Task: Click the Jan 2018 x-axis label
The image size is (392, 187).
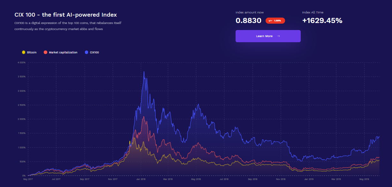Action: (141, 179)
